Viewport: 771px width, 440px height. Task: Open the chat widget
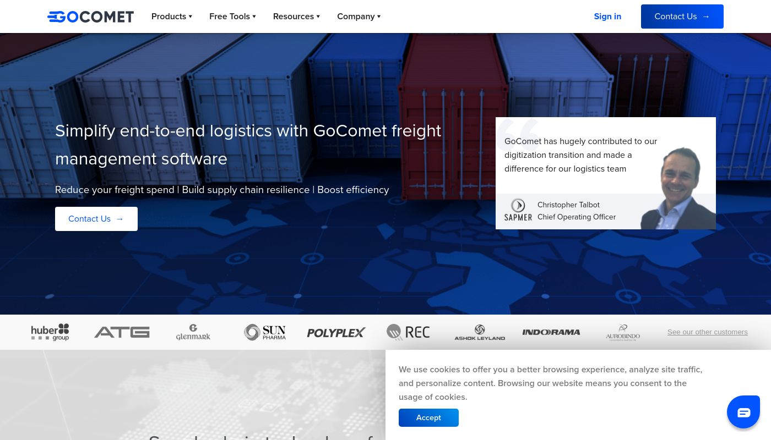(x=743, y=411)
